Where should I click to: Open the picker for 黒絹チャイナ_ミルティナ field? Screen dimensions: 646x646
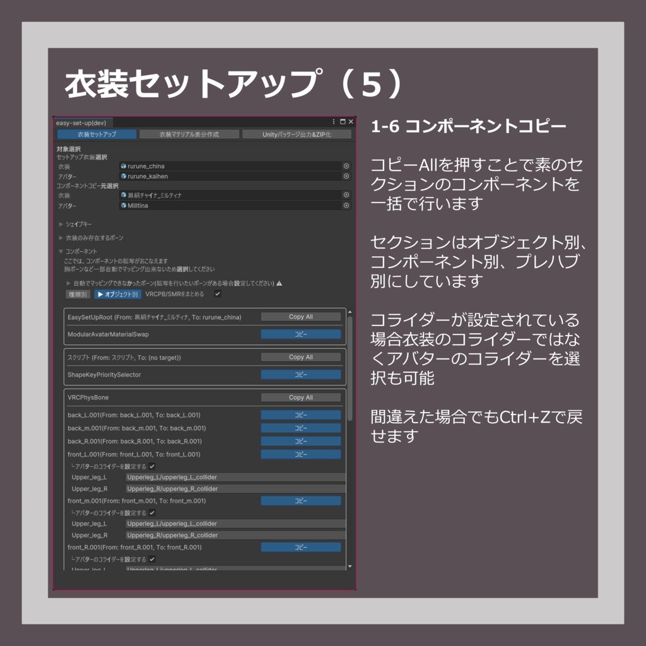(346, 196)
